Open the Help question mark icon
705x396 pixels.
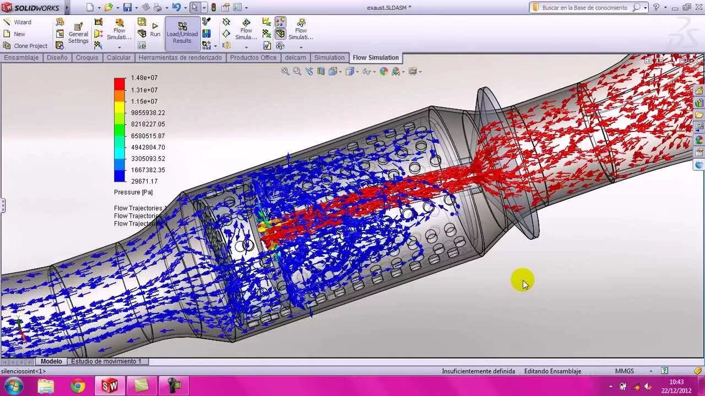point(656,8)
